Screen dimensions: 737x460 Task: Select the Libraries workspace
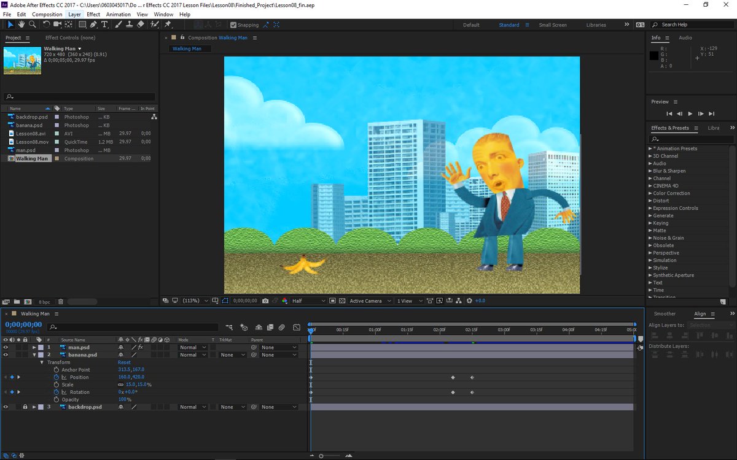pyautogui.click(x=596, y=25)
